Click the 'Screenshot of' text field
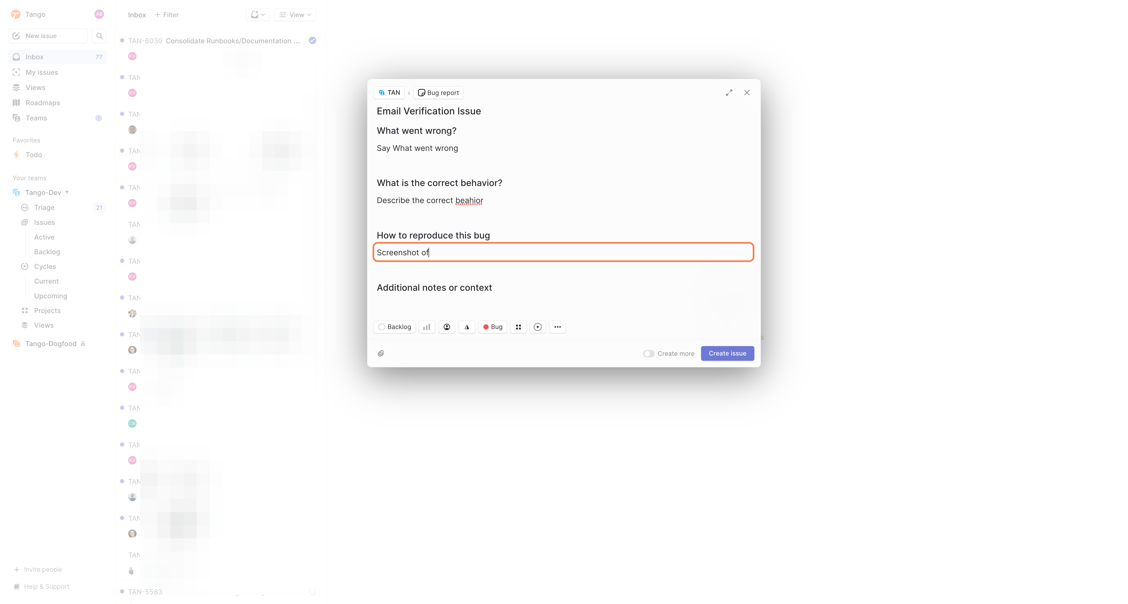 563,253
